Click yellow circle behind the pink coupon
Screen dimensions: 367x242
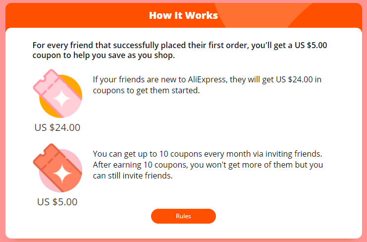46,107
